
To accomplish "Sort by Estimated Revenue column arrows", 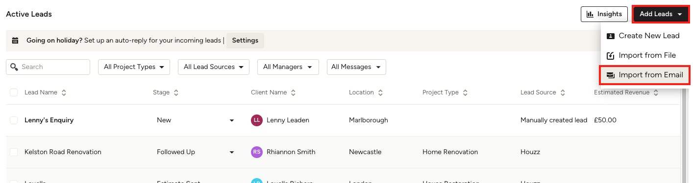I will (x=656, y=92).
